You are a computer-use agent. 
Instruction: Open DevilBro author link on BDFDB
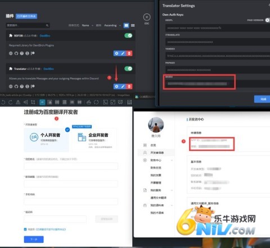(x=45, y=36)
